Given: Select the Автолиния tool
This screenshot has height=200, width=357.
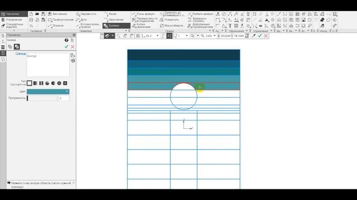Looking at the screenshot, I should 57,14.
